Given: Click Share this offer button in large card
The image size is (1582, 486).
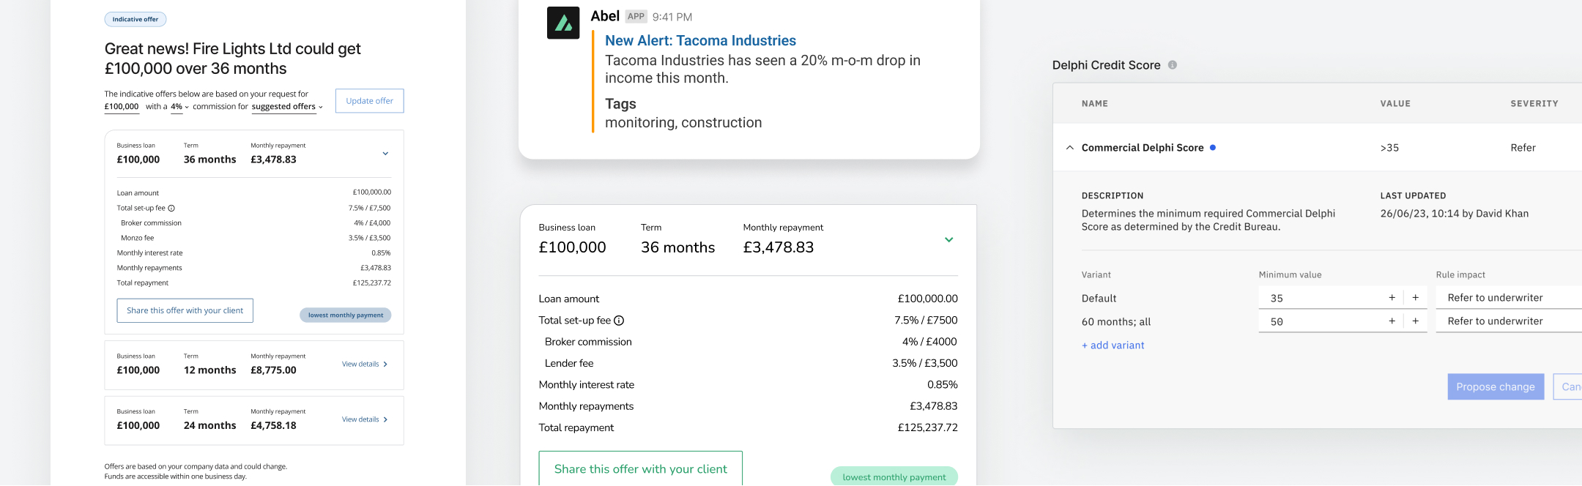Looking at the screenshot, I should coord(640,469).
